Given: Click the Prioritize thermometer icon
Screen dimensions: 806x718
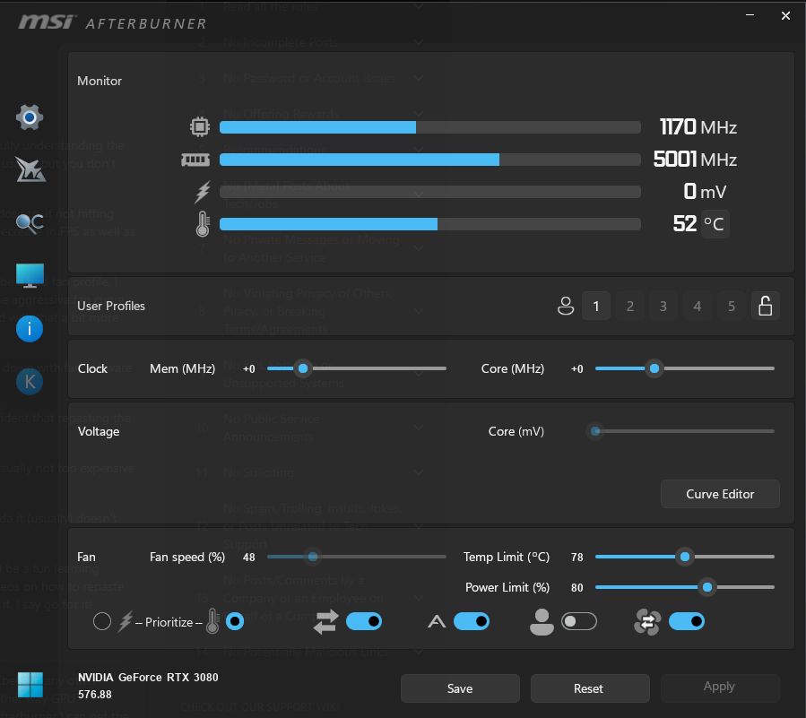Looking at the screenshot, I should (212, 621).
